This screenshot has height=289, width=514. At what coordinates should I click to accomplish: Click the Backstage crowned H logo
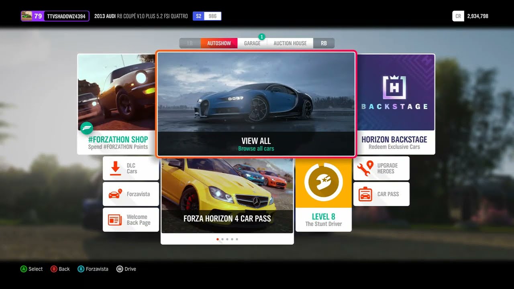394,87
